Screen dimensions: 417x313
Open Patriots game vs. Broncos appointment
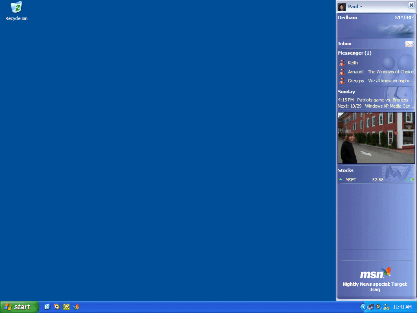pyautogui.click(x=382, y=100)
